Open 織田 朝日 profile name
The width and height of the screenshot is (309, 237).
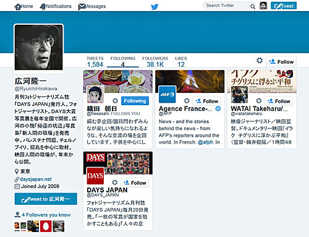coord(102,108)
